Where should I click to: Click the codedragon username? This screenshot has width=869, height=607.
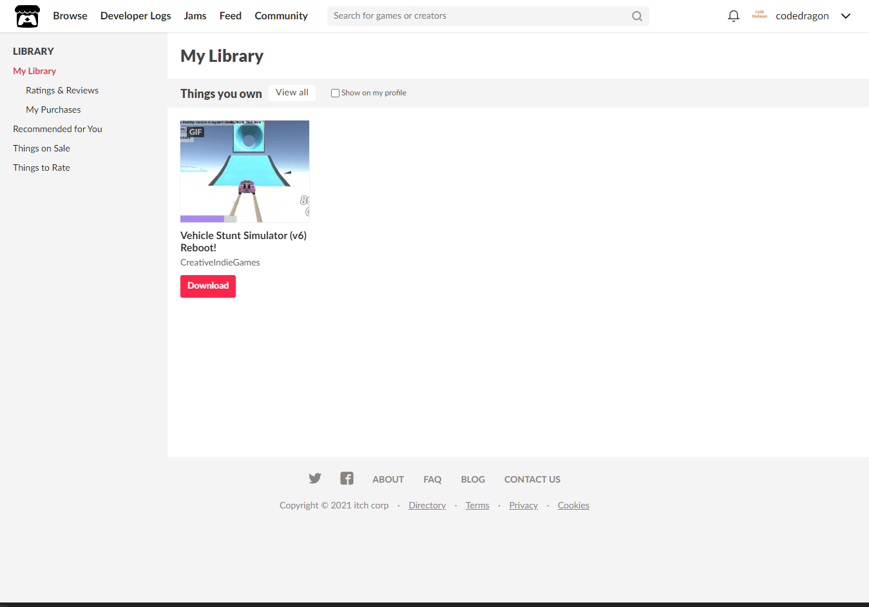[802, 16]
